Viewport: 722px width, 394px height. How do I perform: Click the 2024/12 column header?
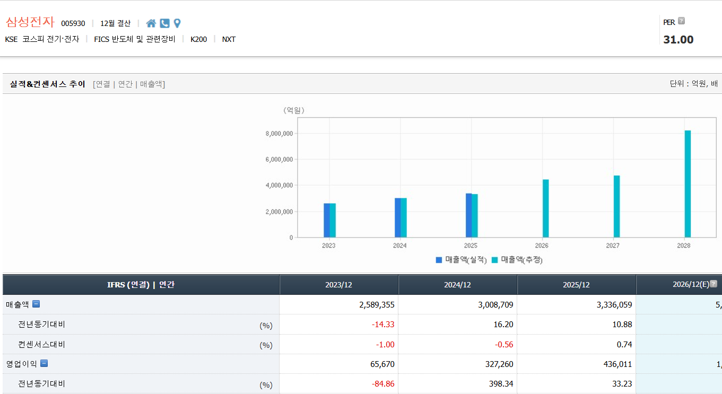click(x=458, y=285)
